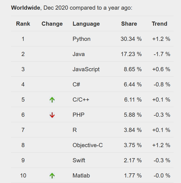This screenshot has width=181, height=183.
Task: Select the Trend column header
Action: (x=159, y=24)
